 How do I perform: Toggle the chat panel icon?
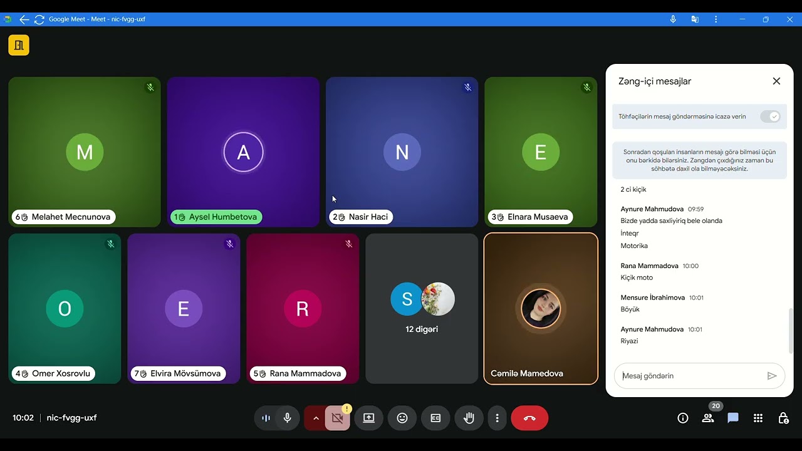tap(733, 418)
